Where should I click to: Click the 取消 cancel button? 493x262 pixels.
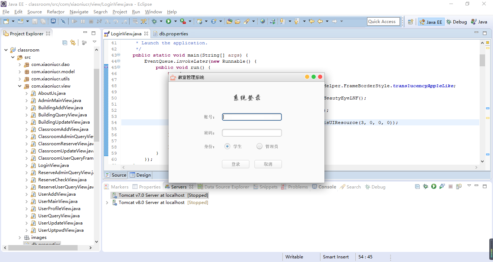268,164
